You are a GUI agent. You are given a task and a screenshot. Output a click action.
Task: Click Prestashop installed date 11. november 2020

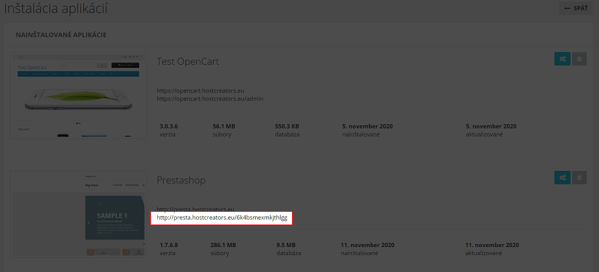tap(367, 245)
